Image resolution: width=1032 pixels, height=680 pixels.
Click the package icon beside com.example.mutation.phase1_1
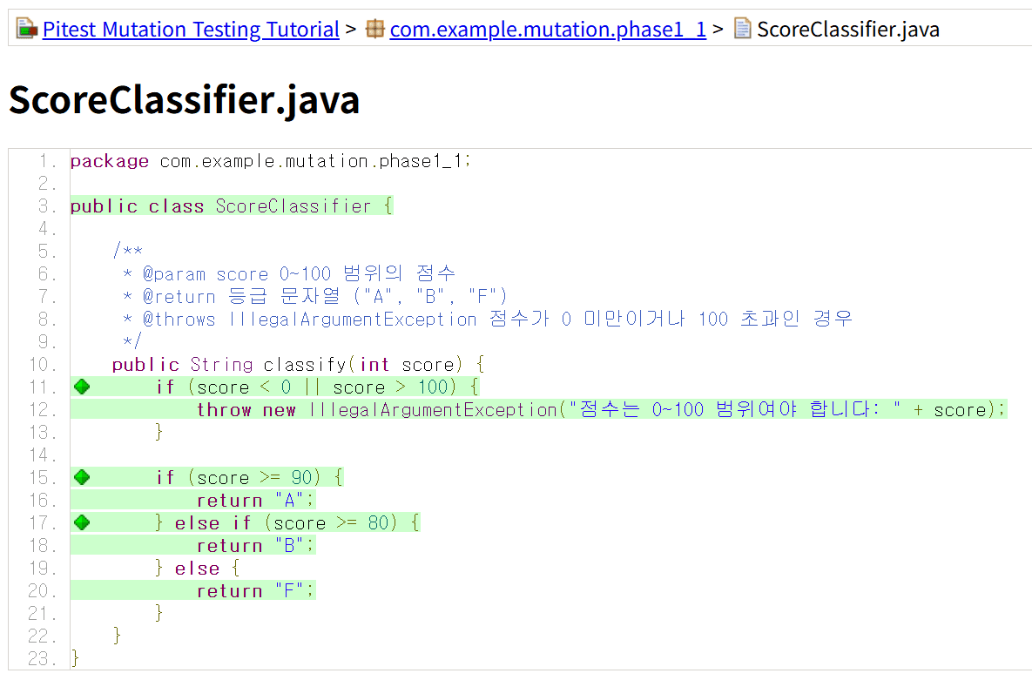click(x=375, y=29)
